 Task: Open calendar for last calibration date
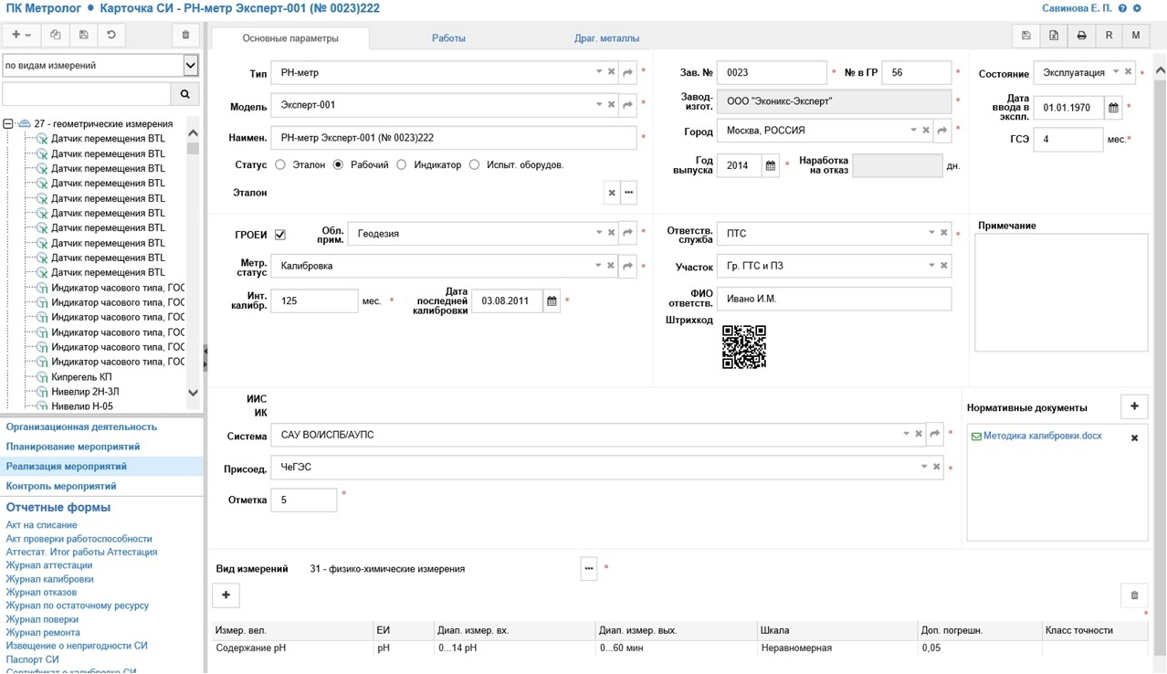[552, 301]
